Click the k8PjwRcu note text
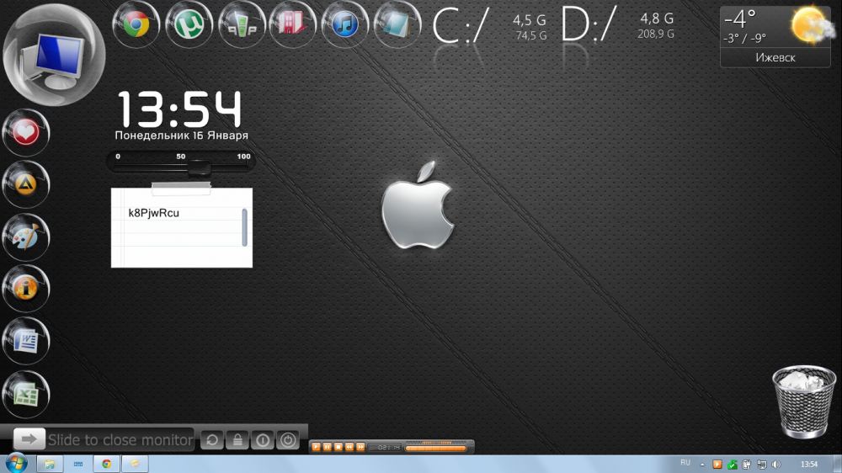This screenshot has width=842, height=473. point(153,213)
